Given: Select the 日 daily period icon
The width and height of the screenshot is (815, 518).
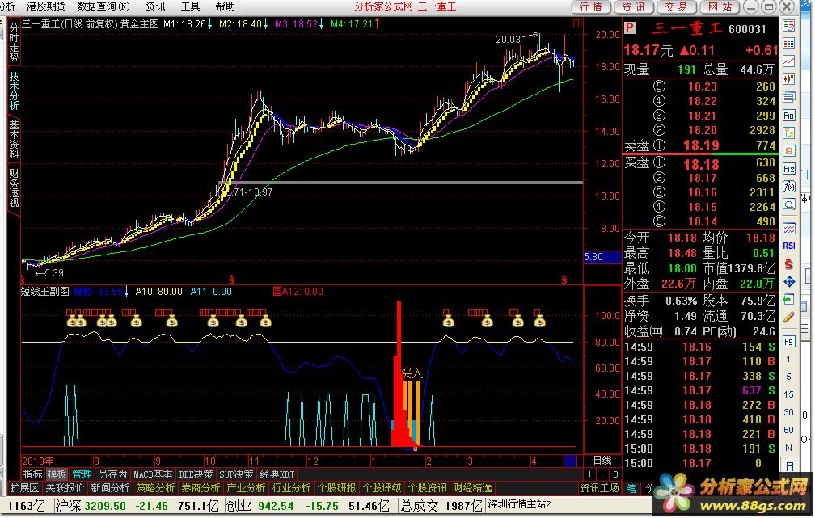Looking at the screenshot, I should 789,466.
